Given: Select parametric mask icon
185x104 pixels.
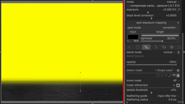Looking at the screenshot, I should click(x=155, y=47).
